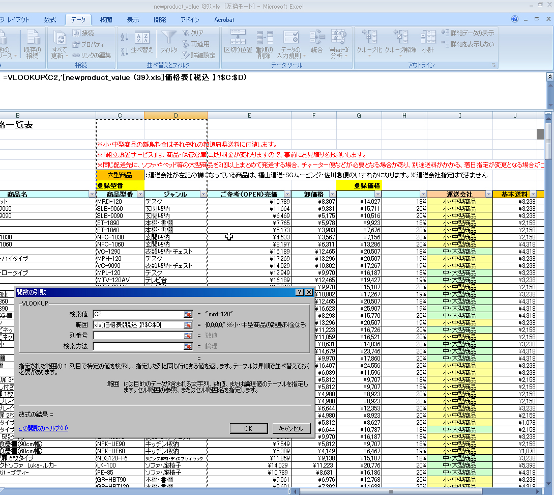Switch to the Acrobat ribbon tab
Image resolution: width=554 pixels, height=495 pixels.
click(x=224, y=20)
